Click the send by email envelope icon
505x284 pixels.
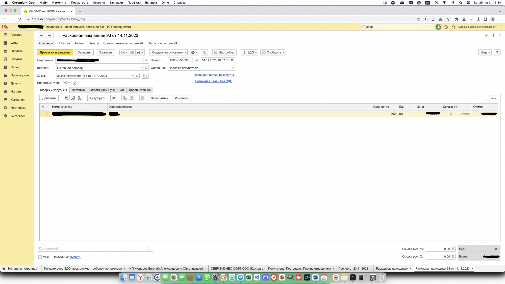132,53
